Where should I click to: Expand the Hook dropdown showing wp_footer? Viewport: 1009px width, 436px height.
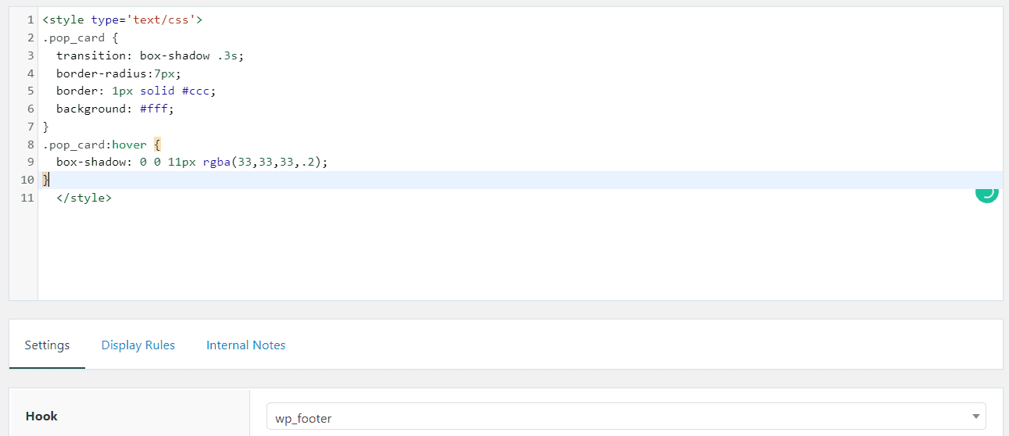(x=626, y=416)
